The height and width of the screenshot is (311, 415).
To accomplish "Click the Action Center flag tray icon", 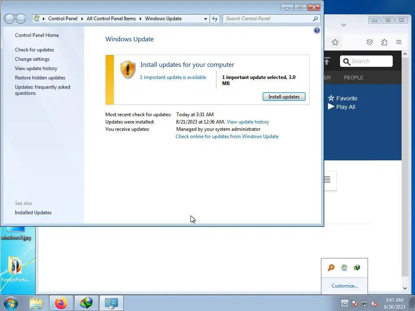I will (x=355, y=303).
